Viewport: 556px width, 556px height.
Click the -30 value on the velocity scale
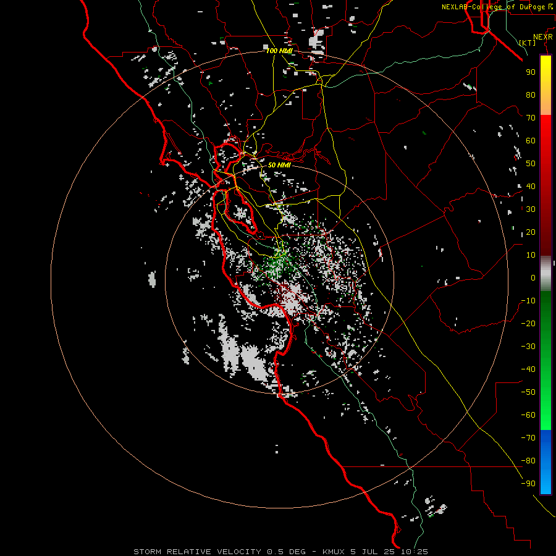pyautogui.click(x=528, y=347)
